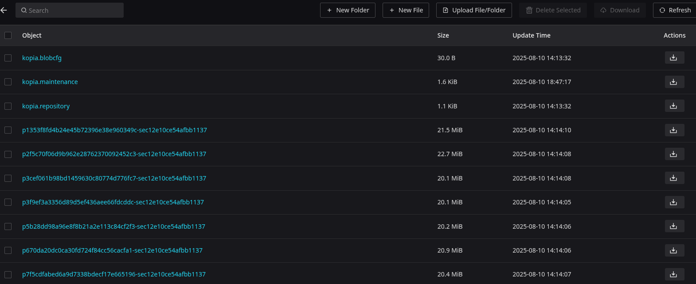Open the kopia.maintenance object link
696x284 pixels.
(50, 82)
